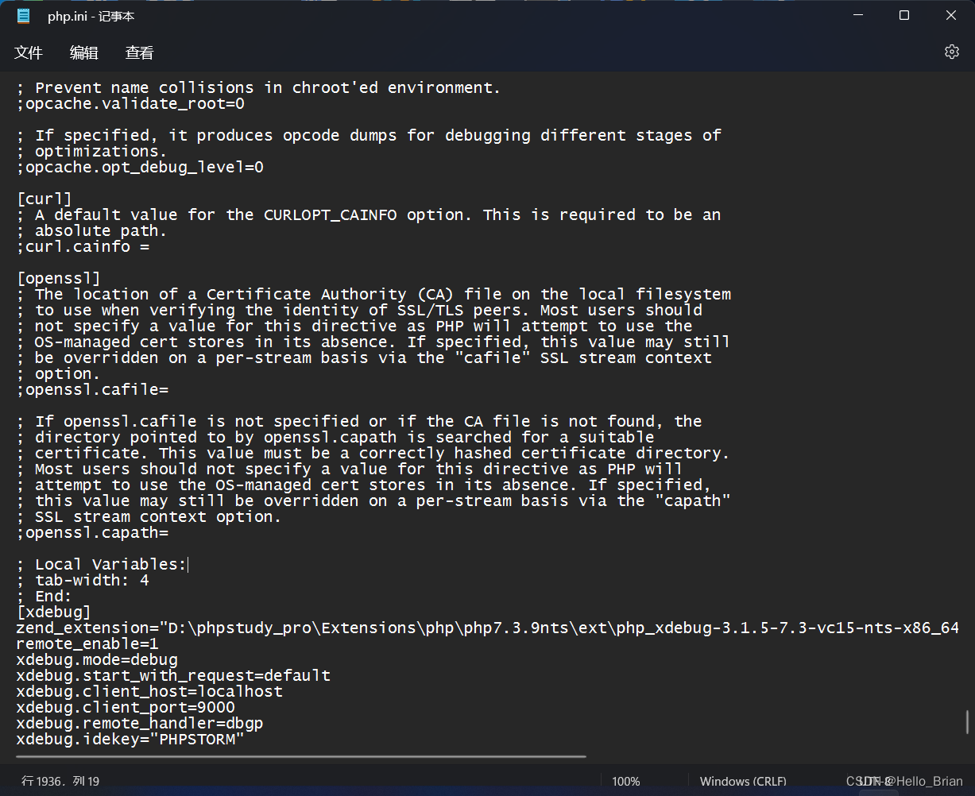
Task: Click the line ';openssl.cafile='
Action: click(92, 389)
